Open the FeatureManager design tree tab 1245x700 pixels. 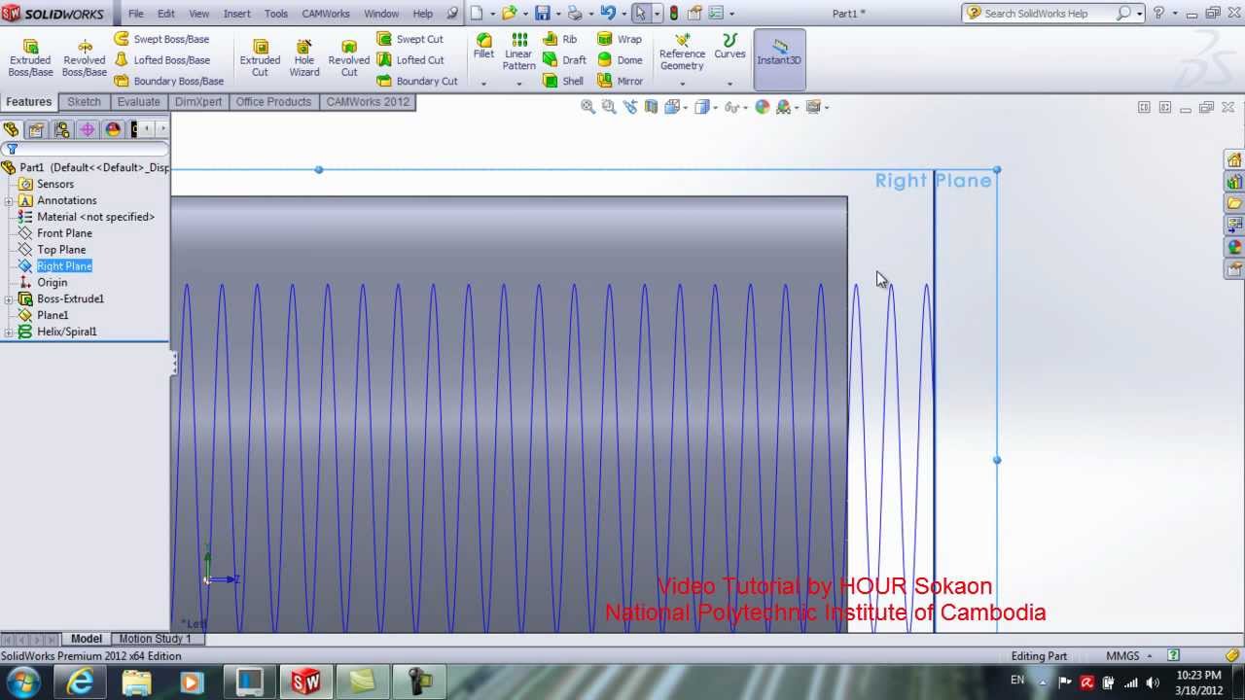point(12,129)
